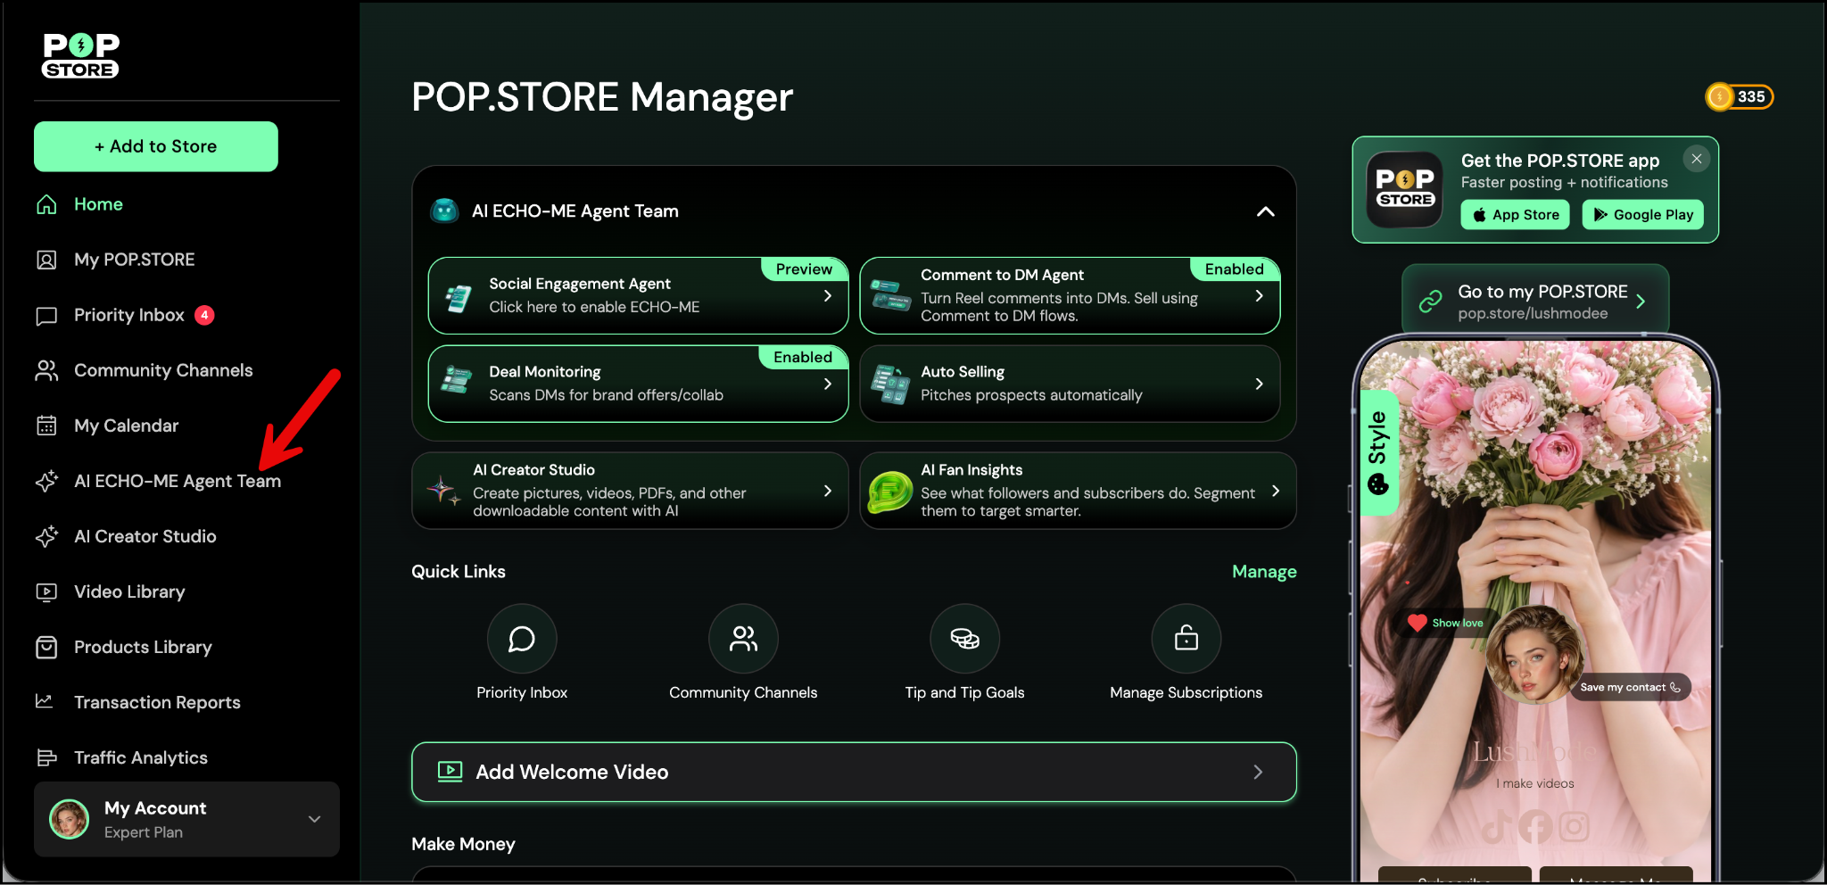Dismiss the Get the POP.STORE app banner
Image resolution: width=1827 pixels, height=885 pixels.
(x=1696, y=159)
